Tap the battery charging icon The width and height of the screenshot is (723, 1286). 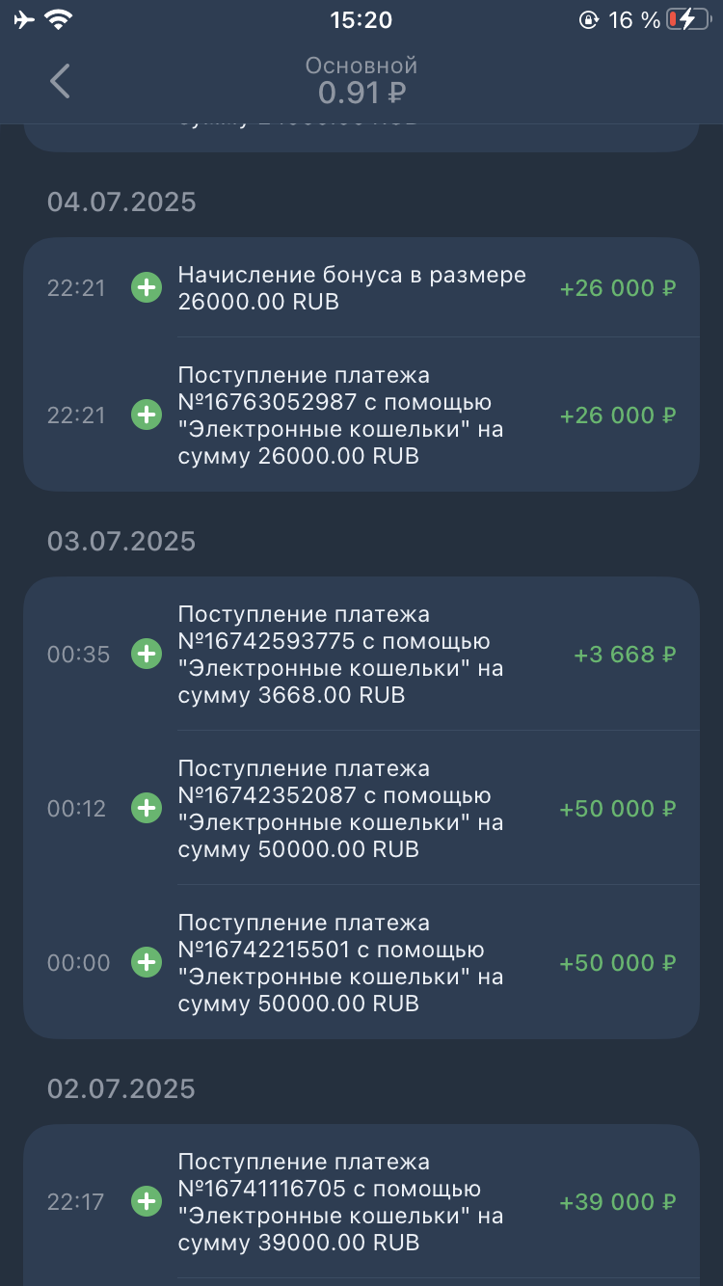pyautogui.click(x=686, y=19)
